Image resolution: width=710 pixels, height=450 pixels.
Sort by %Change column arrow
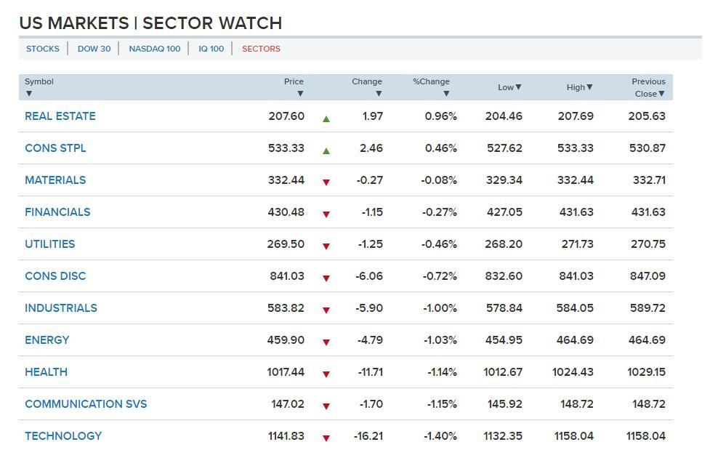[x=446, y=94]
